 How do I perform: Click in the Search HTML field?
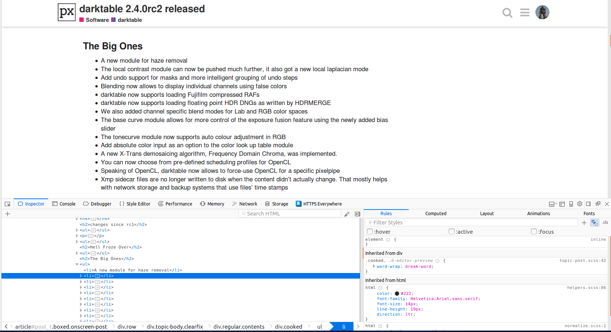click(x=290, y=214)
